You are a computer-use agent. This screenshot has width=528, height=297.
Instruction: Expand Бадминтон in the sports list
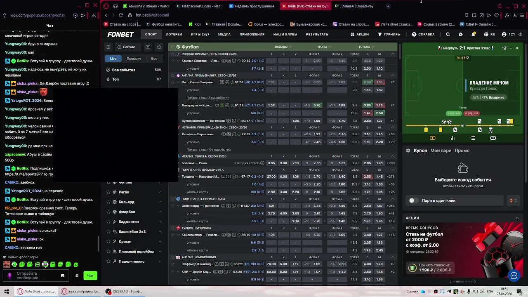(160, 222)
